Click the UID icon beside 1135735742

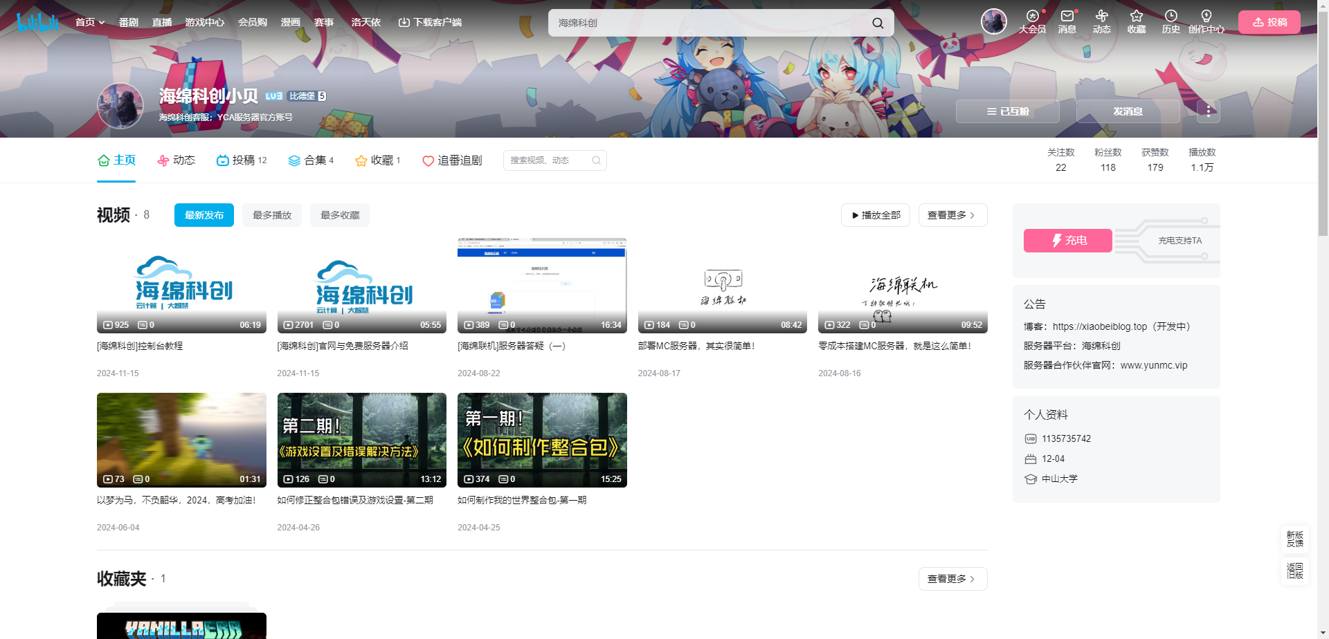click(x=1031, y=438)
